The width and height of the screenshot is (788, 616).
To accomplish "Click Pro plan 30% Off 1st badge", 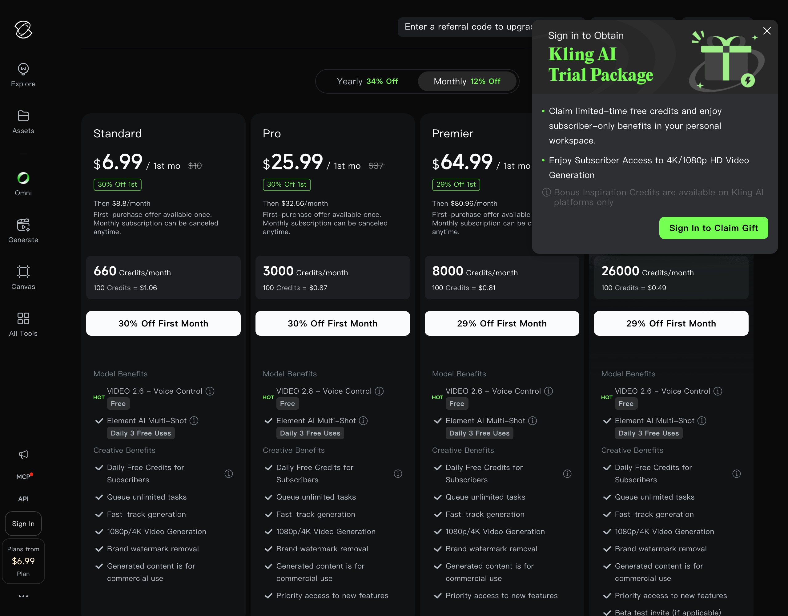I will 287,184.
